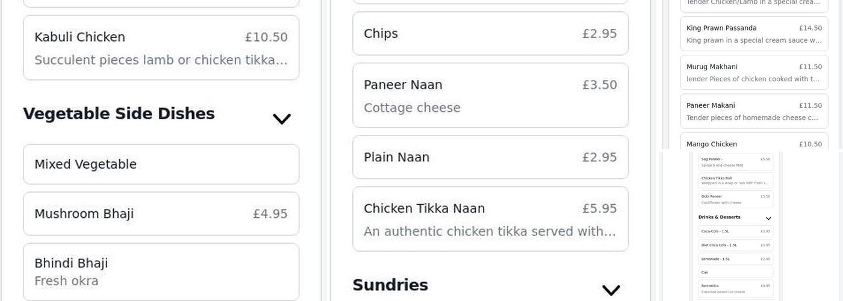Screen dimensions: 843x301
Task: Add Mixed Vegetable side dish
Action: [x=161, y=164]
